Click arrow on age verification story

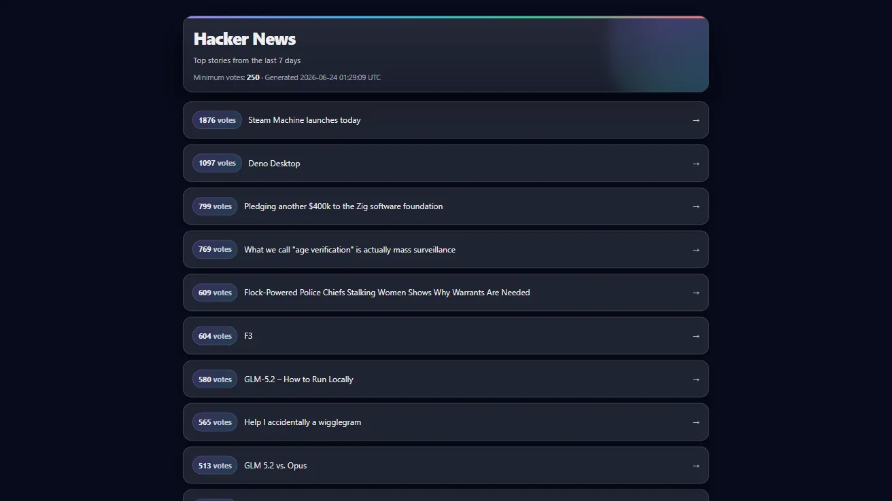[696, 250]
